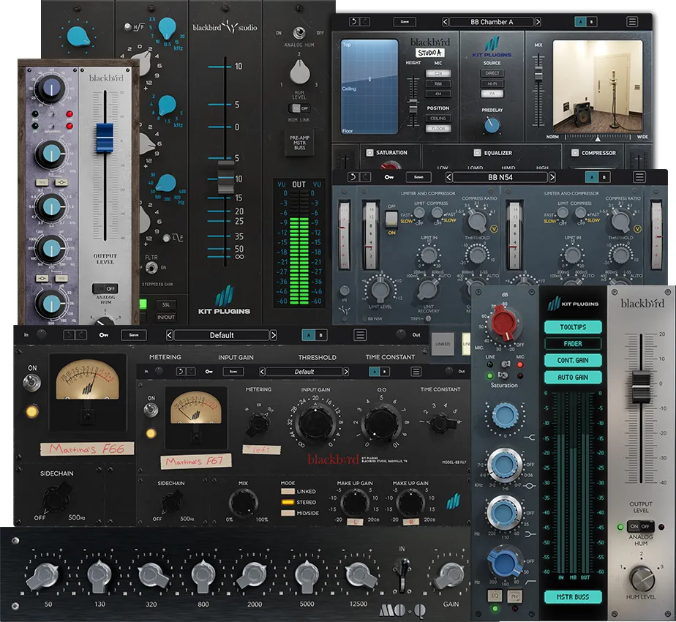The height and width of the screenshot is (622, 676).
Task: Click the AUTO GAIN button
Action: pyautogui.click(x=573, y=377)
